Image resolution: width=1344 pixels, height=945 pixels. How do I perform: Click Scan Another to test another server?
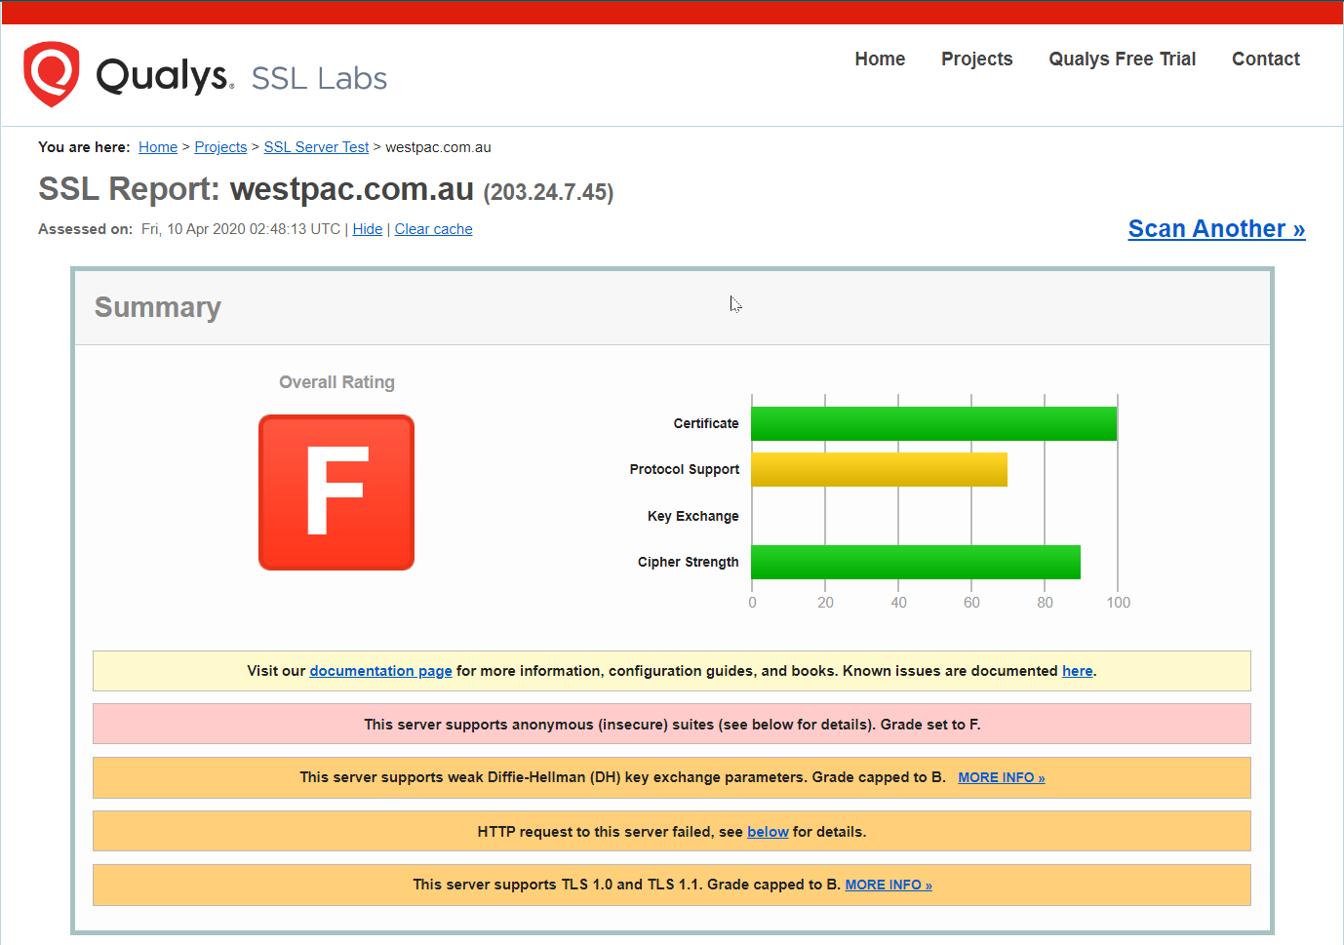point(1216,229)
